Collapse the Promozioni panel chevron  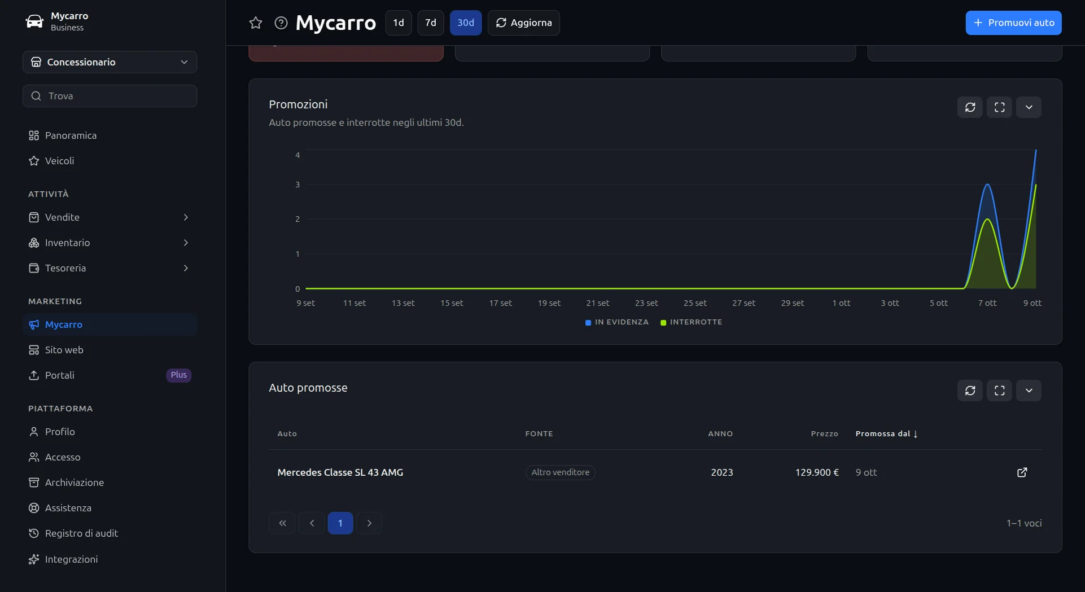(x=1029, y=107)
